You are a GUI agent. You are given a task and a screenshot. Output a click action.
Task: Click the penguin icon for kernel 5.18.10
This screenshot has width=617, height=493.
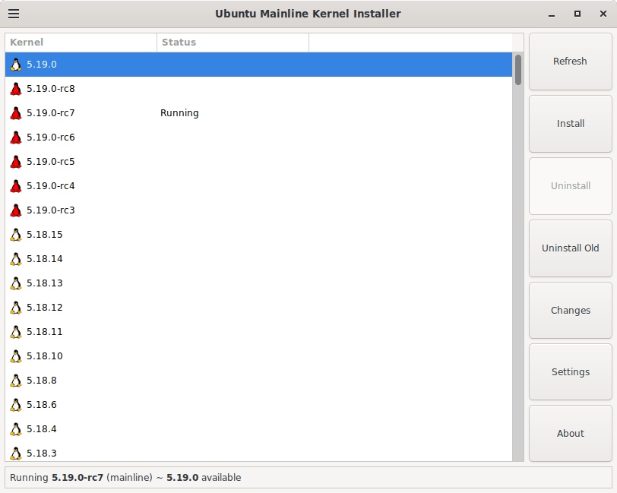[x=16, y=356]
